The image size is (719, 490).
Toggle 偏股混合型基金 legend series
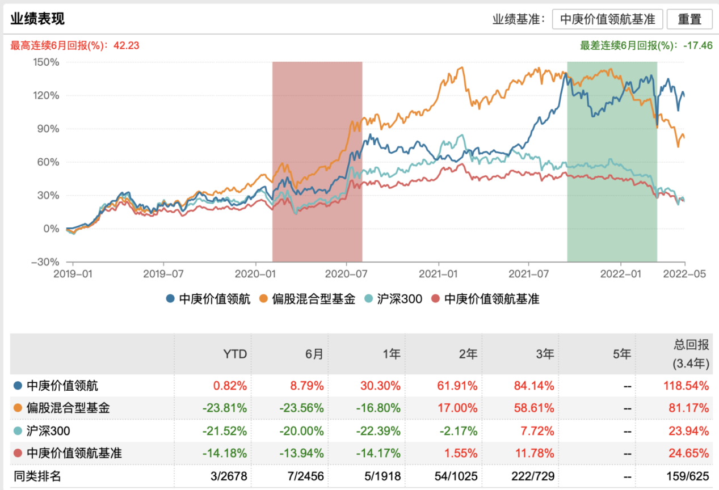[307, 299]
